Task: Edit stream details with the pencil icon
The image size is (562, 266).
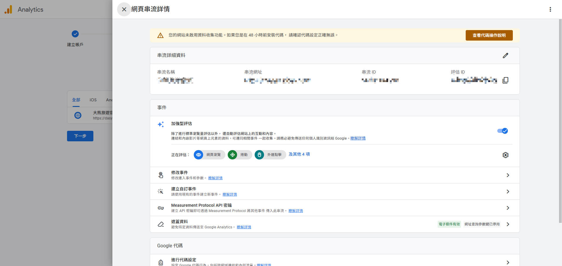Action: coord(506,55)
